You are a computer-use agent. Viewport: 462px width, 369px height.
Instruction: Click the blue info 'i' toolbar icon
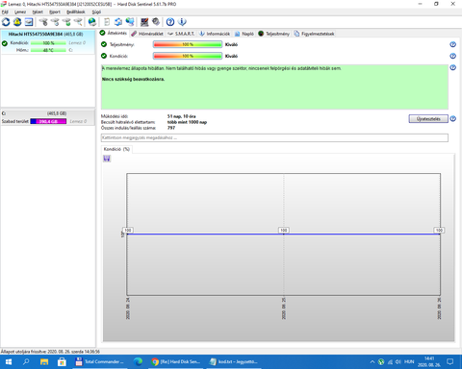point(182,22)
